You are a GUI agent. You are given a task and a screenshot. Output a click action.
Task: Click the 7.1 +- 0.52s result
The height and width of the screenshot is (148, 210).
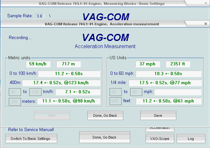78,92
